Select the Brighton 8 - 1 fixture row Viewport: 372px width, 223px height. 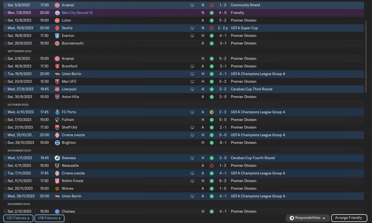point(145,143)
